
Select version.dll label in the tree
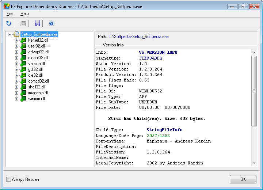37,64
